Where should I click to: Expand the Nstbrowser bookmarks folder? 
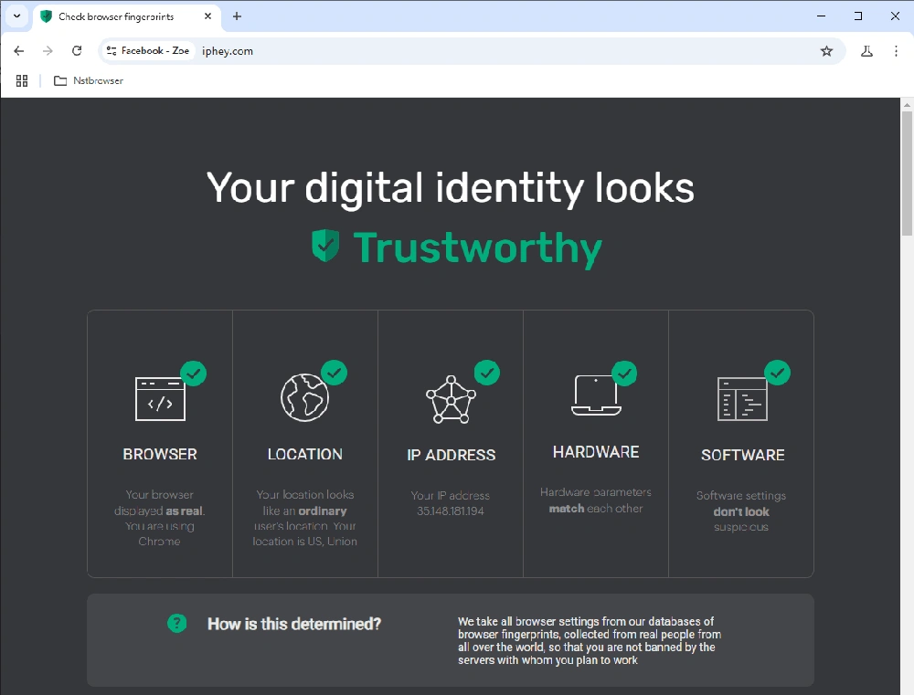[x=89, y=80]
